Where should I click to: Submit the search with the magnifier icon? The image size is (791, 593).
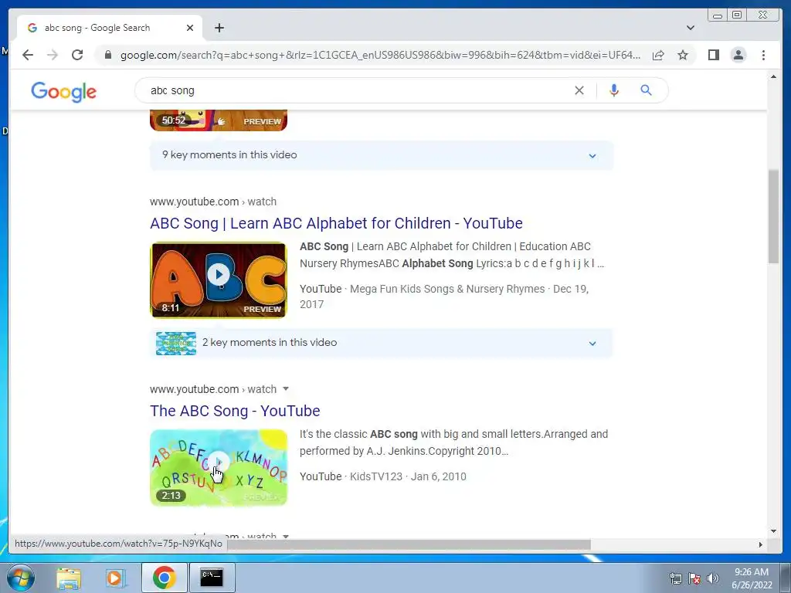click(647, 90)
